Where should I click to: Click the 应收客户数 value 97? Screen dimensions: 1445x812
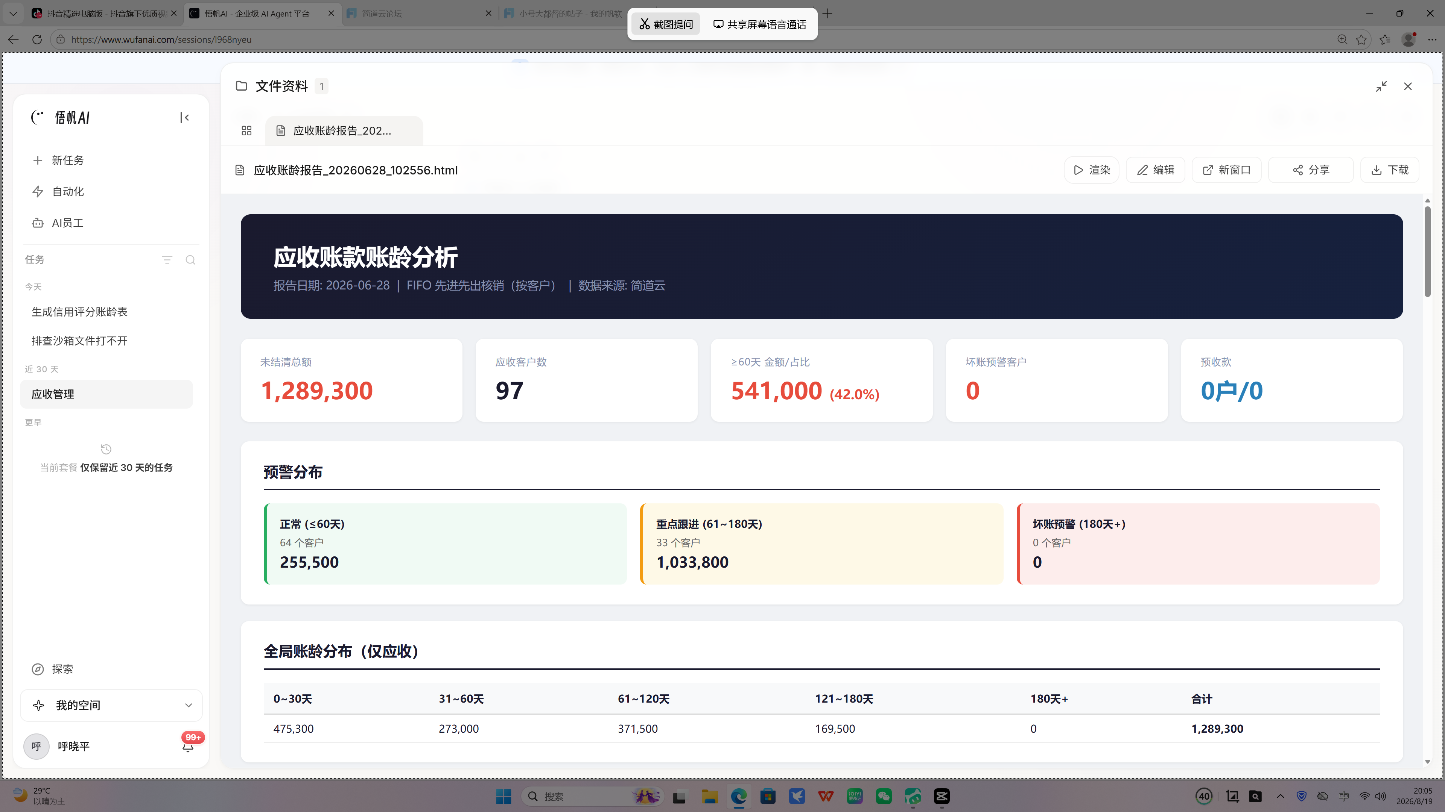click(x=510, y=391)
